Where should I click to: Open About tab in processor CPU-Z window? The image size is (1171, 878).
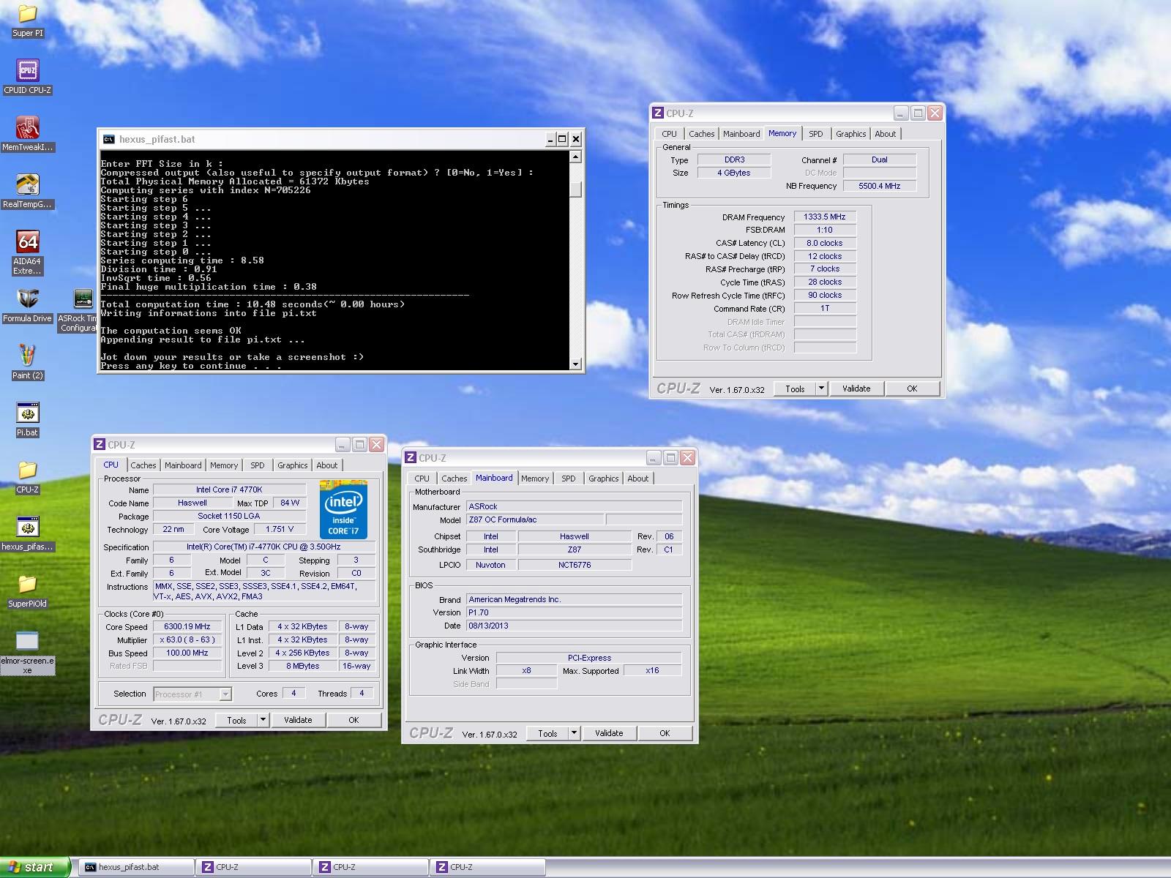(x=327, y=465)
